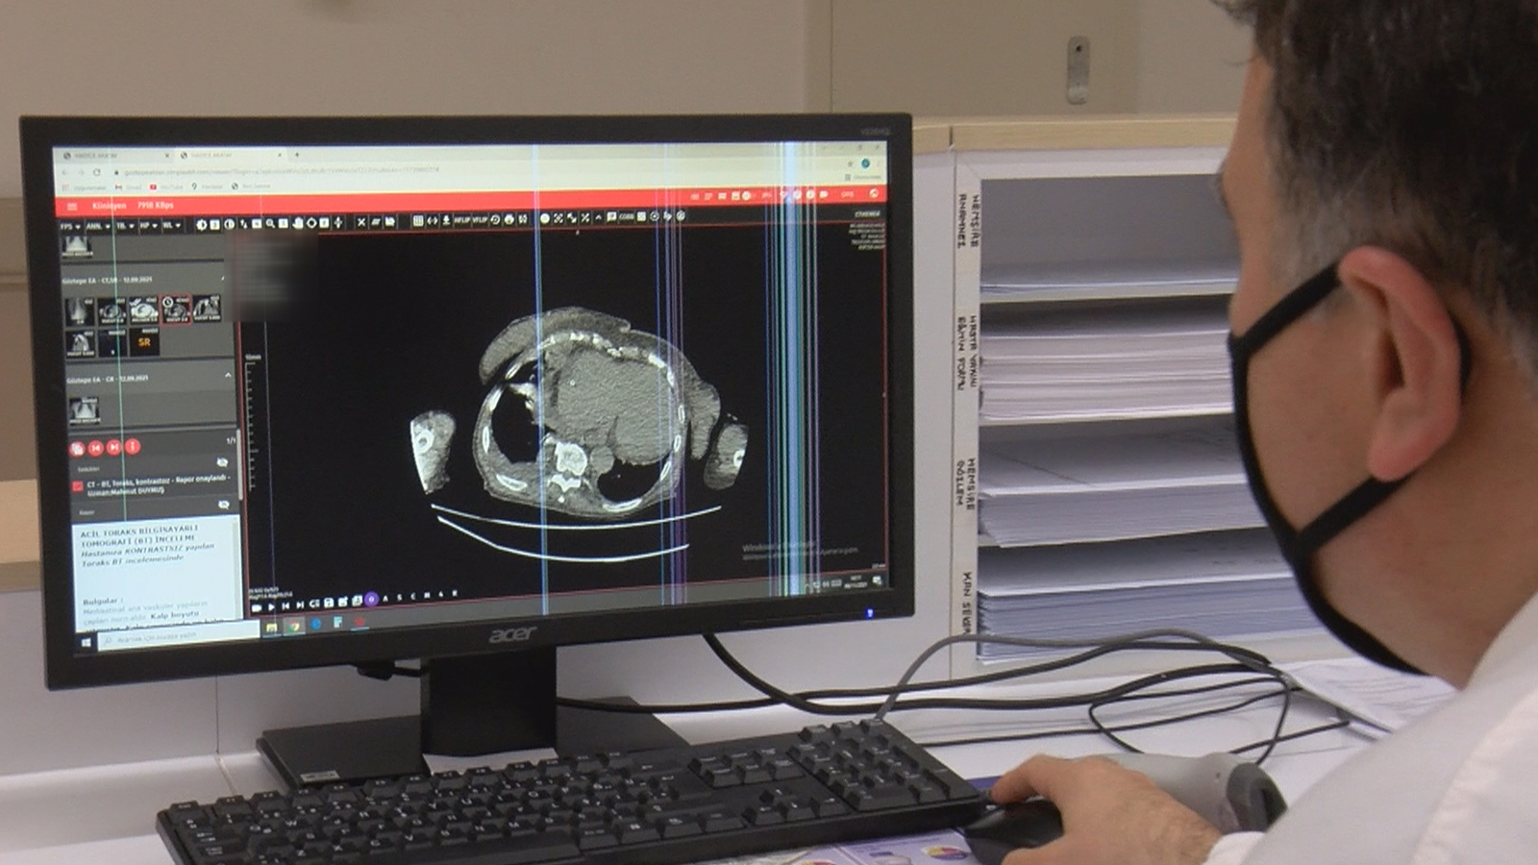
Task: Collapse the CR study section chevron
Action: click(x=228, y=375)
